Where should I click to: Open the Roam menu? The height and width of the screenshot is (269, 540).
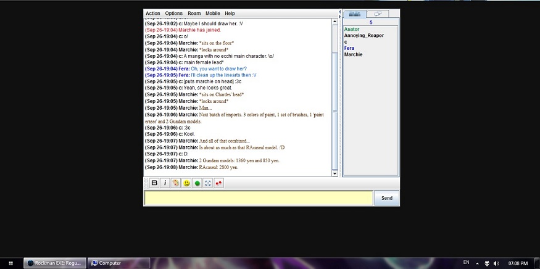[x=194, y=14]
